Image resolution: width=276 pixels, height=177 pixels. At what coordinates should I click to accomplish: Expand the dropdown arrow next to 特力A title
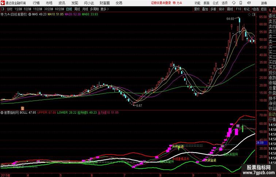[30, 15]
